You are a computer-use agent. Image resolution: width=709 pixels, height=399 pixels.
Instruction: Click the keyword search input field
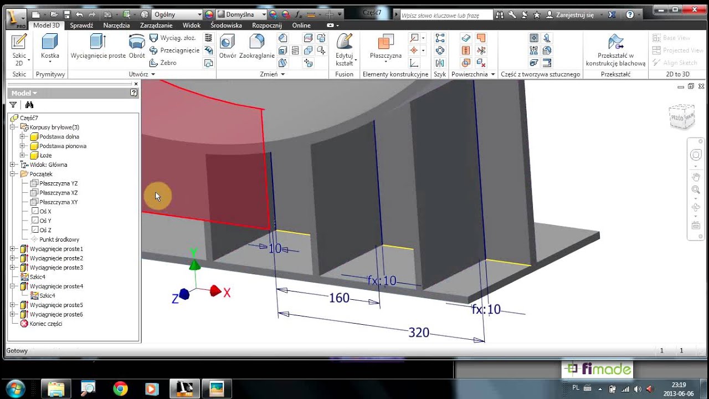click(x=446, y=16)
